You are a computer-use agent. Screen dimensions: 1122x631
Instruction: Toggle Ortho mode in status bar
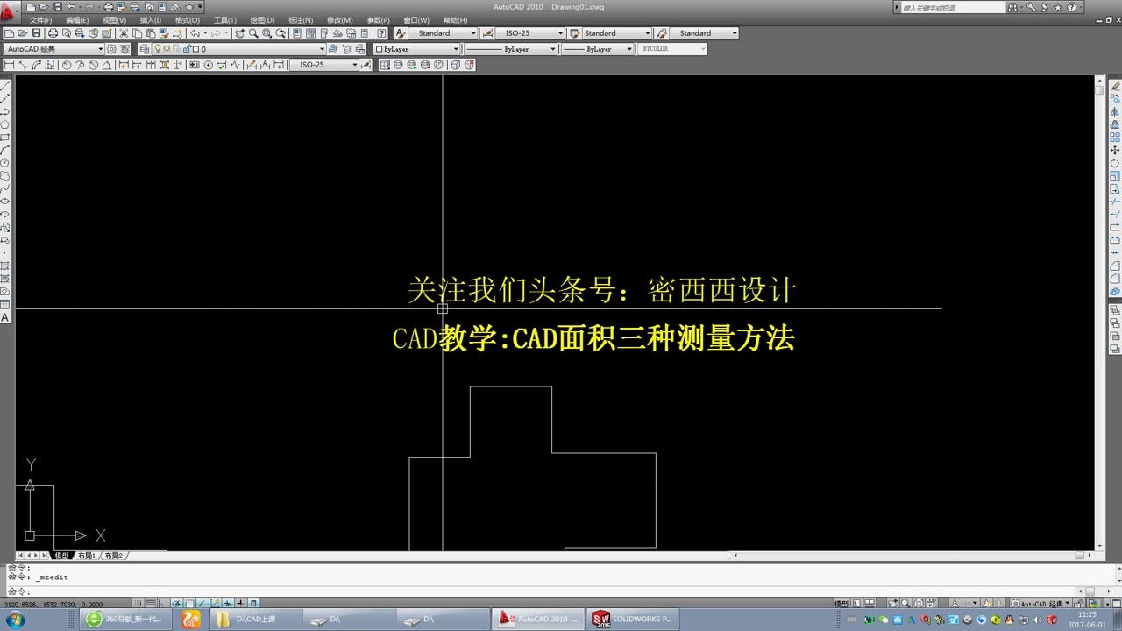[162, 603]
